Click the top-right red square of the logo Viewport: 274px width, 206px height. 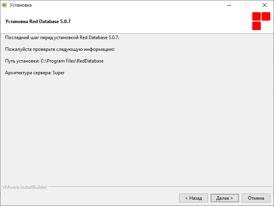pyautogui.click(x=266, y=16)
